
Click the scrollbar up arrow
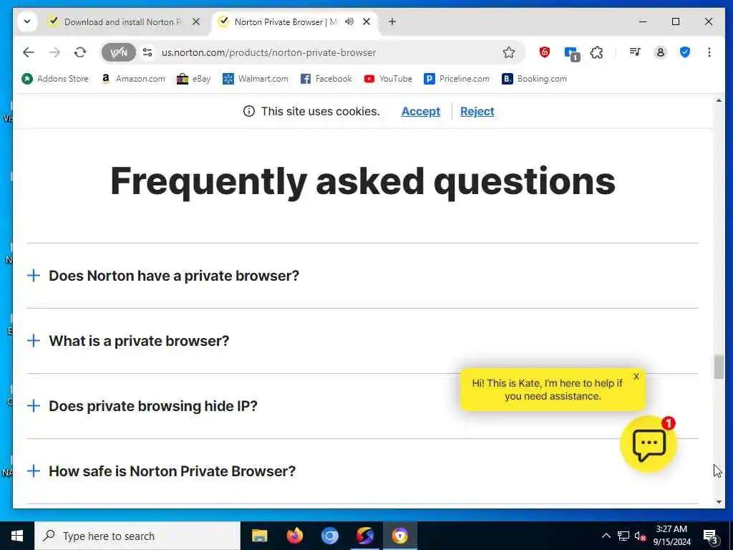(x=719, y=100)
